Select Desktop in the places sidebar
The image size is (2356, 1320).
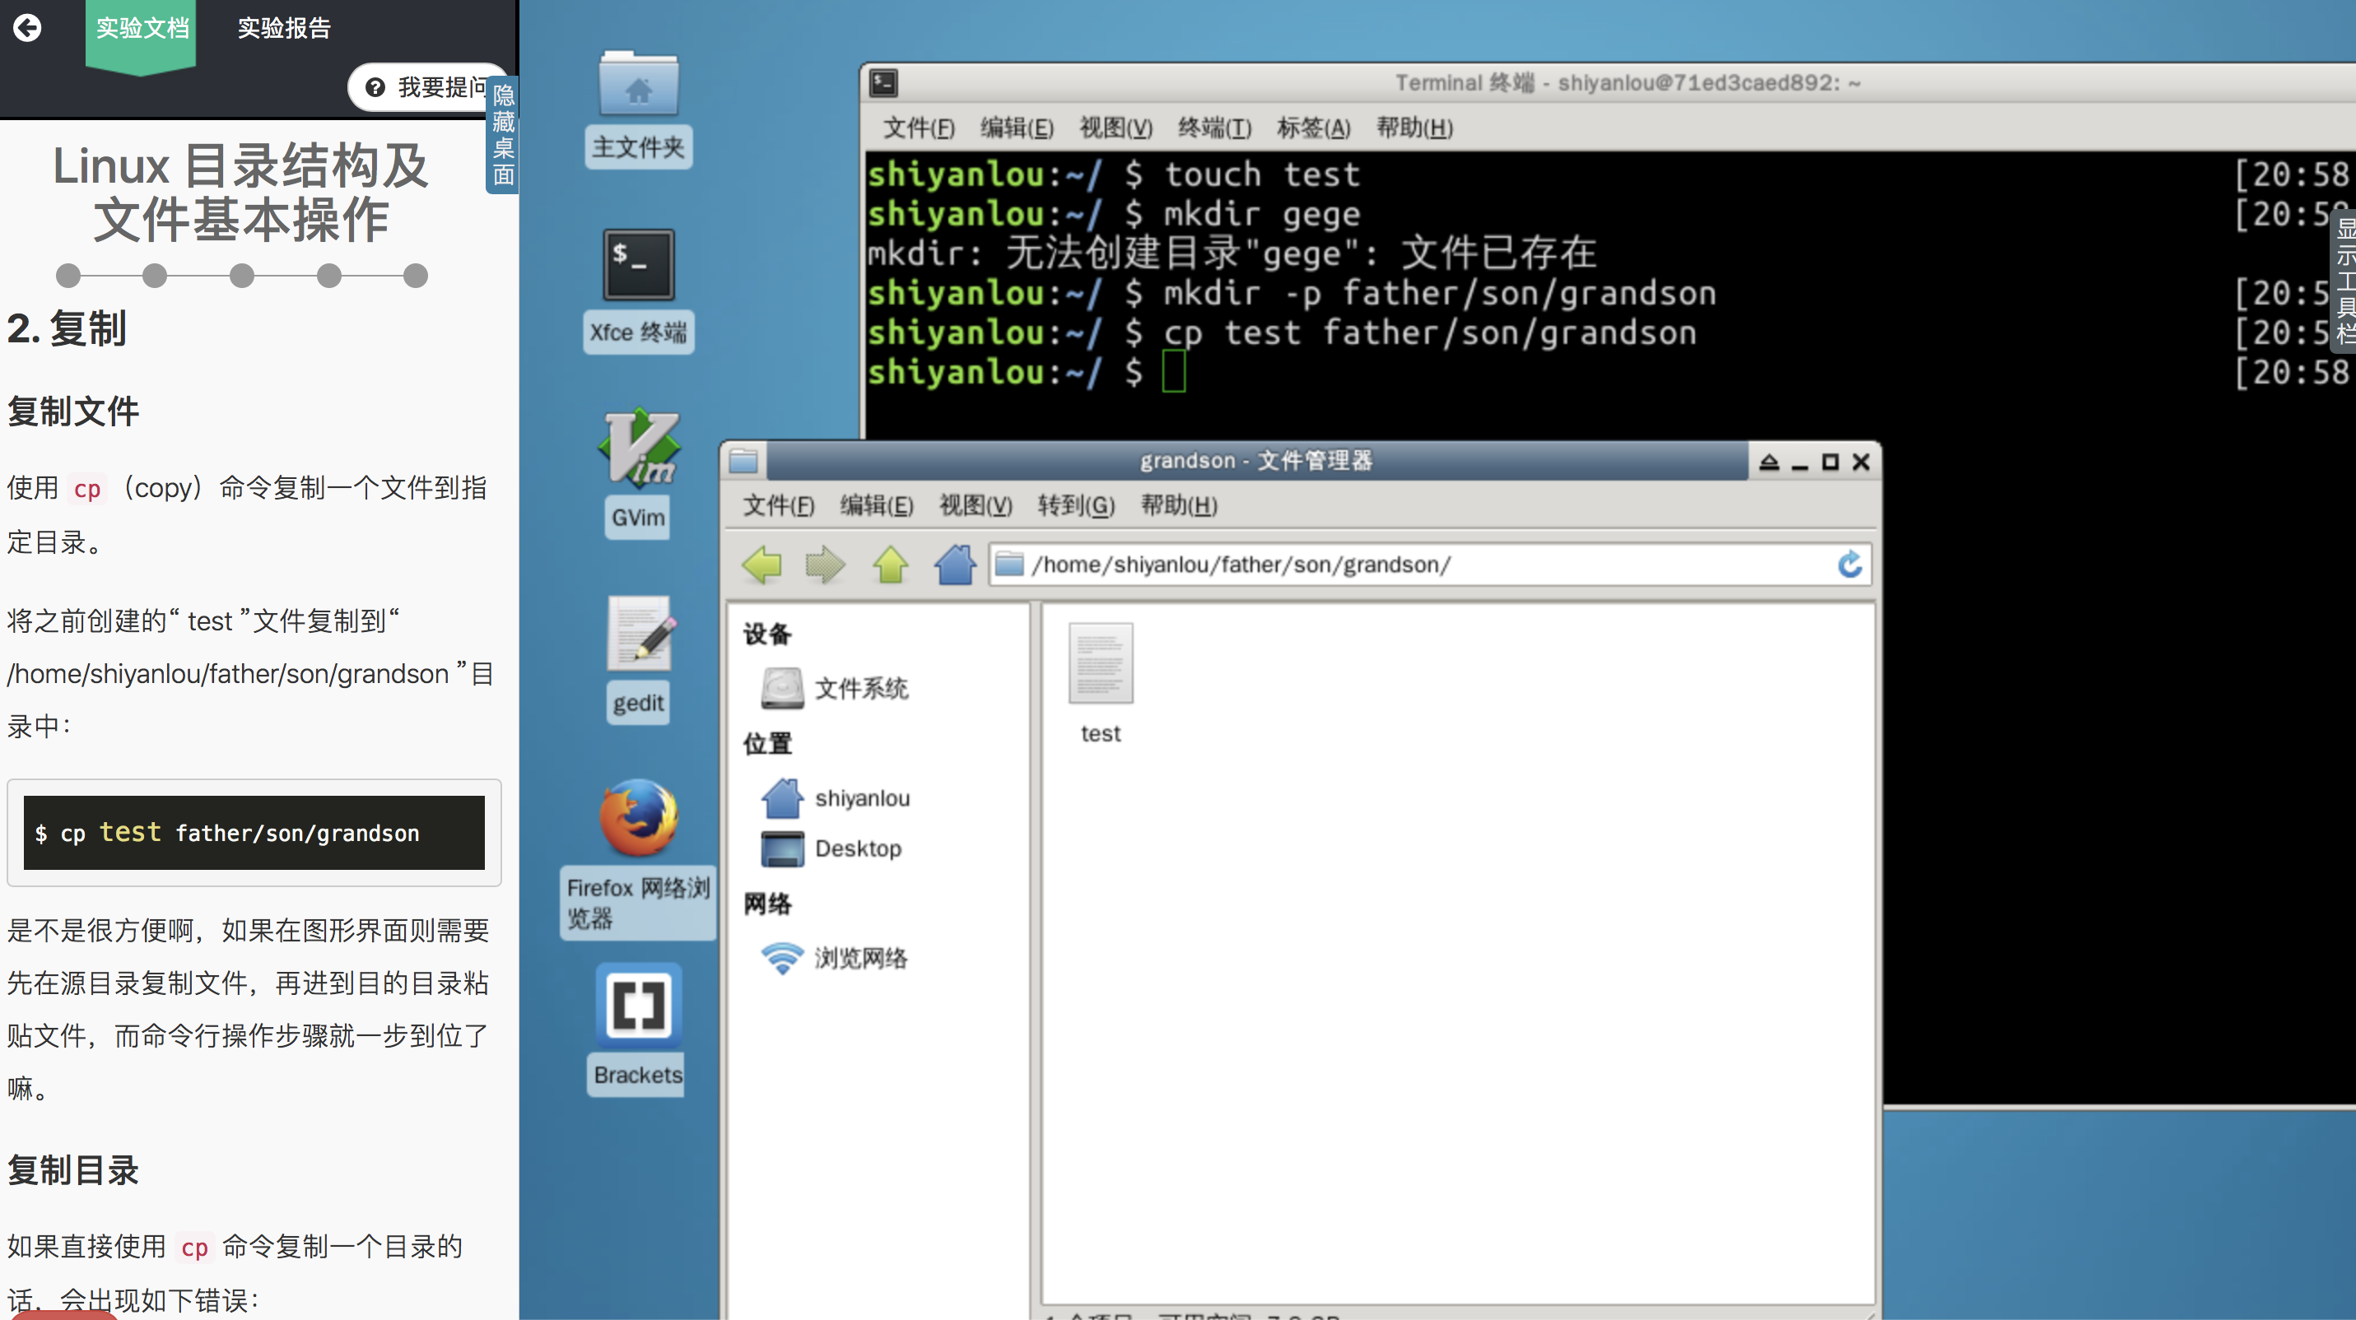point(857,848)
